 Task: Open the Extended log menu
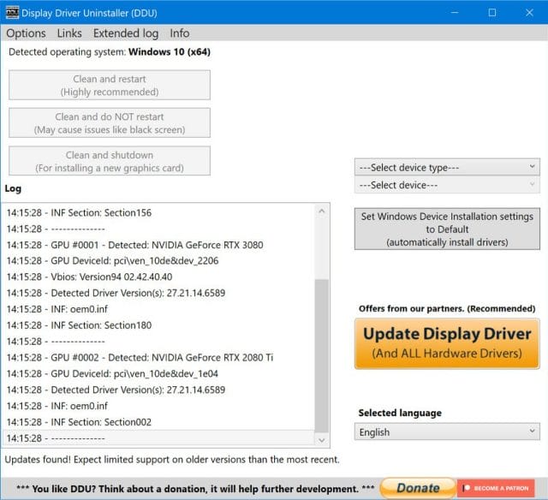coord(126,33)
